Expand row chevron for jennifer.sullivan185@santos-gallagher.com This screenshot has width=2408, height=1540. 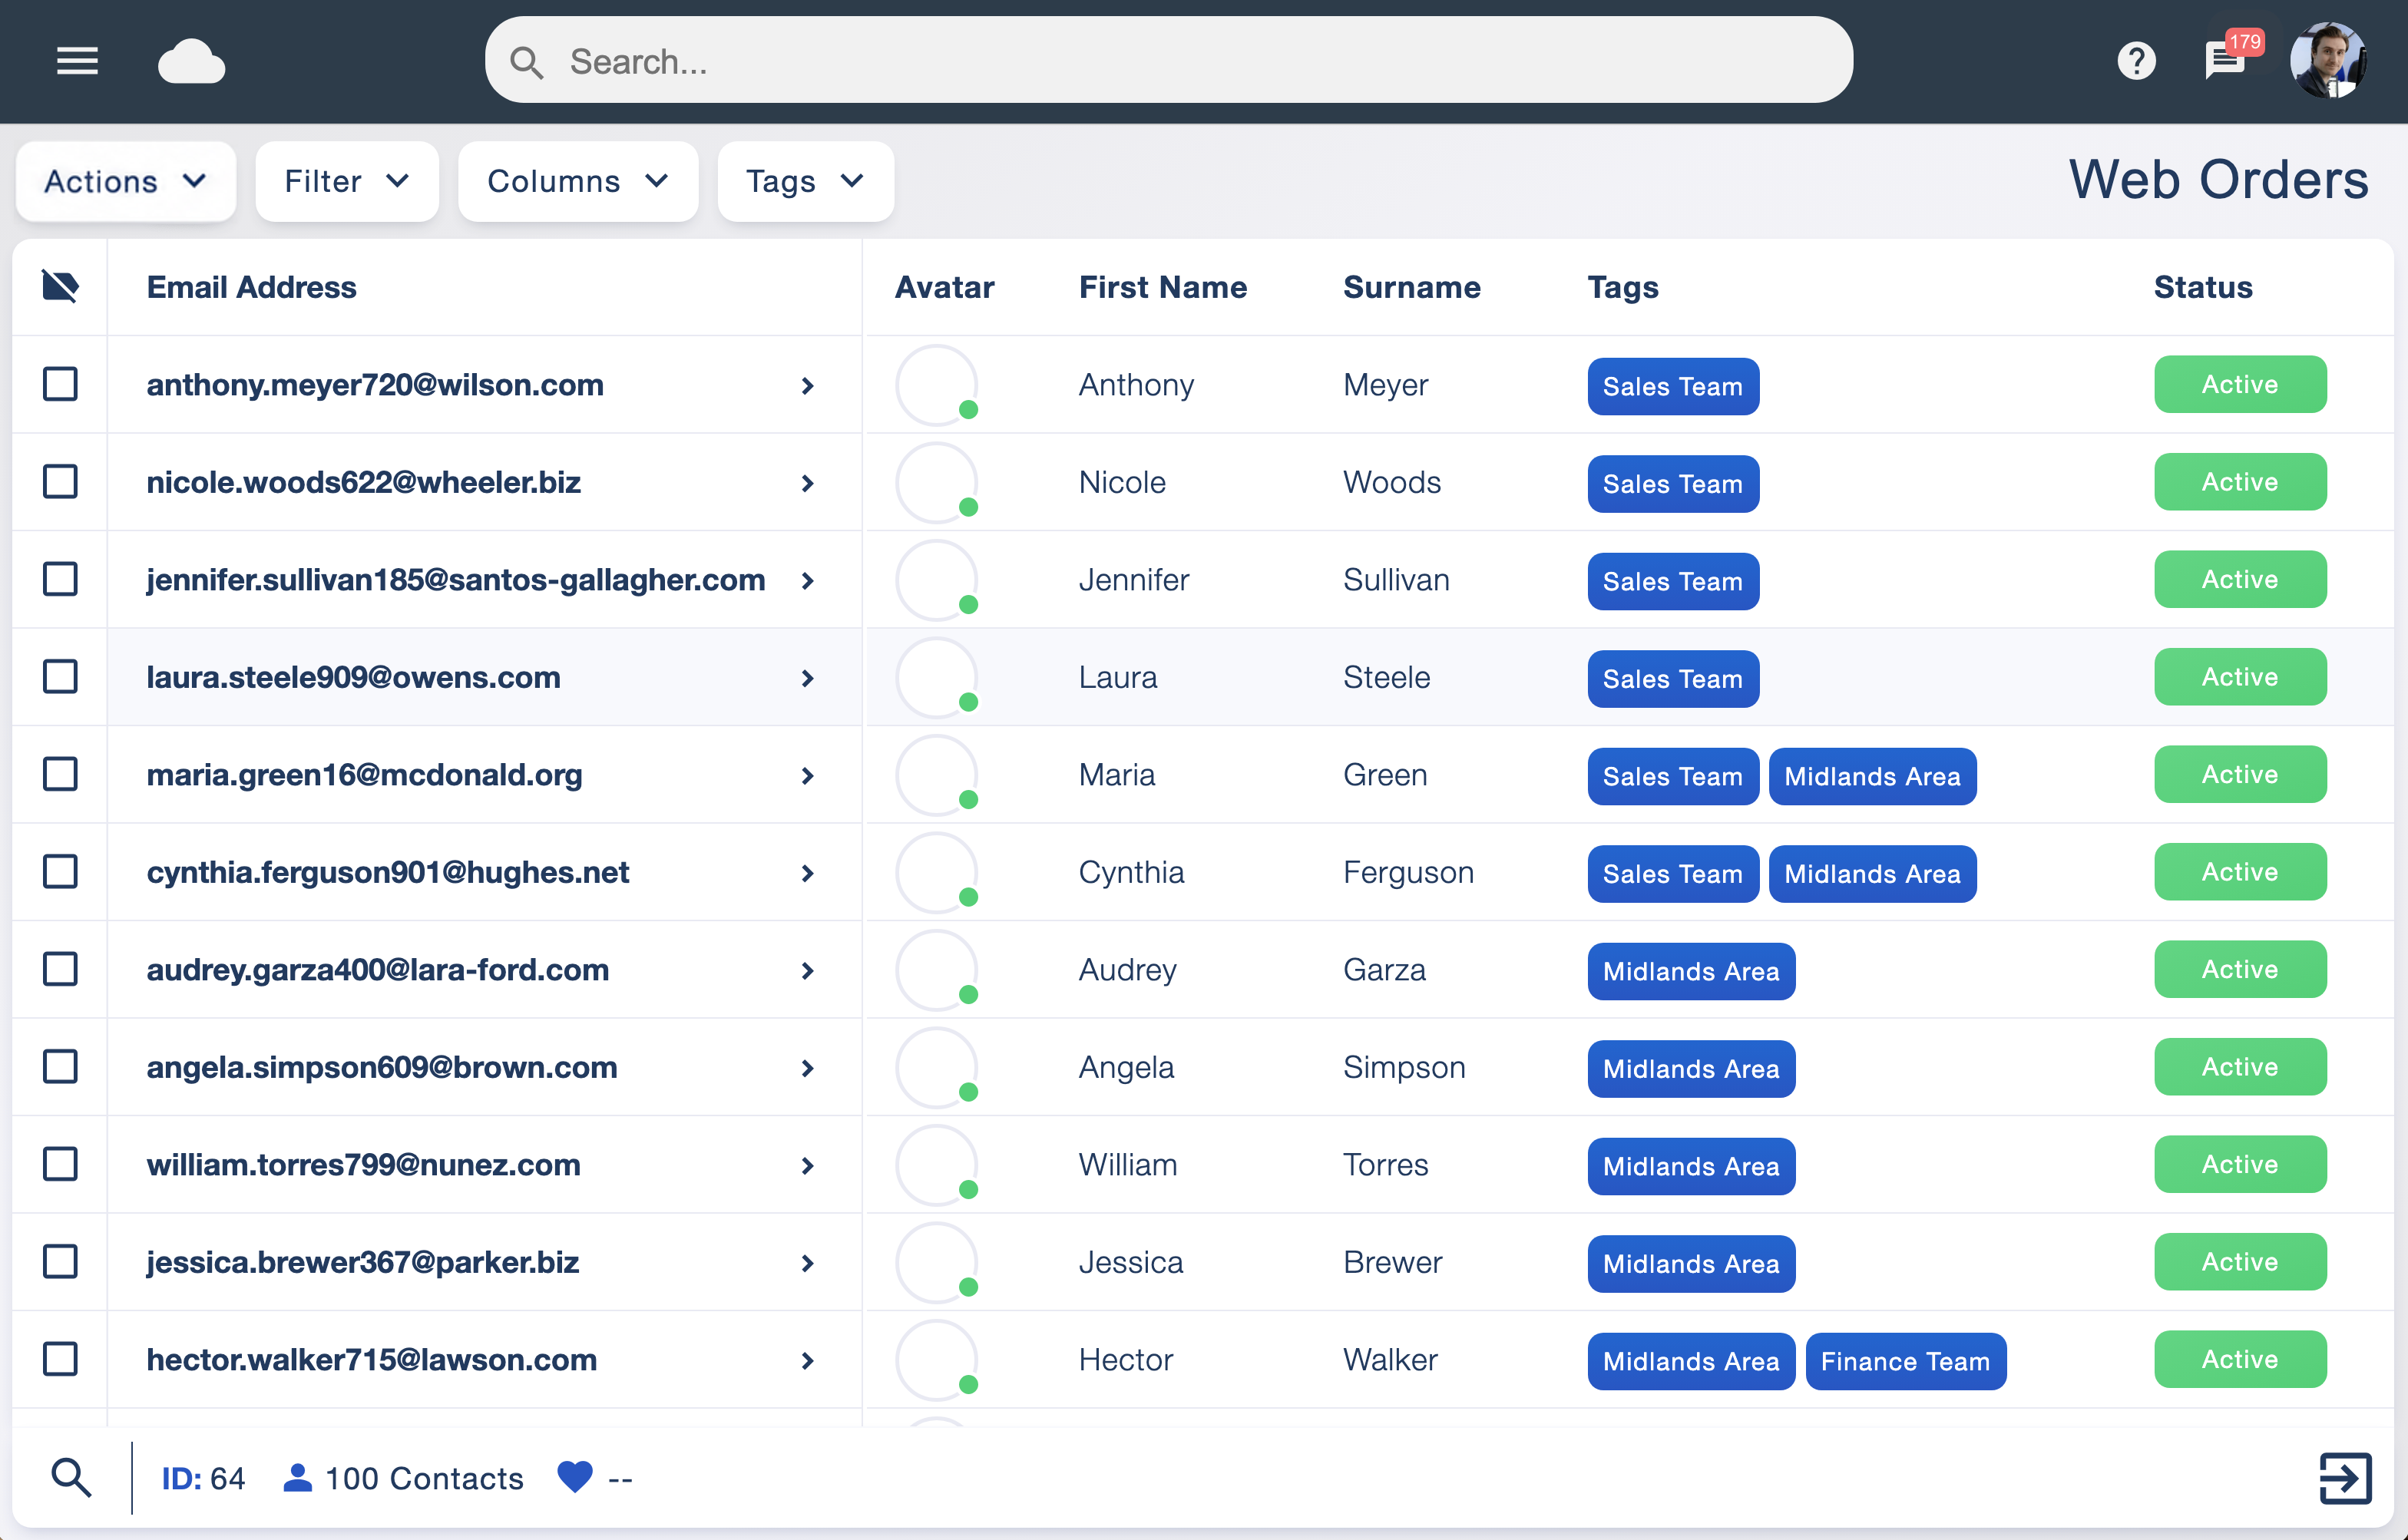808,581
